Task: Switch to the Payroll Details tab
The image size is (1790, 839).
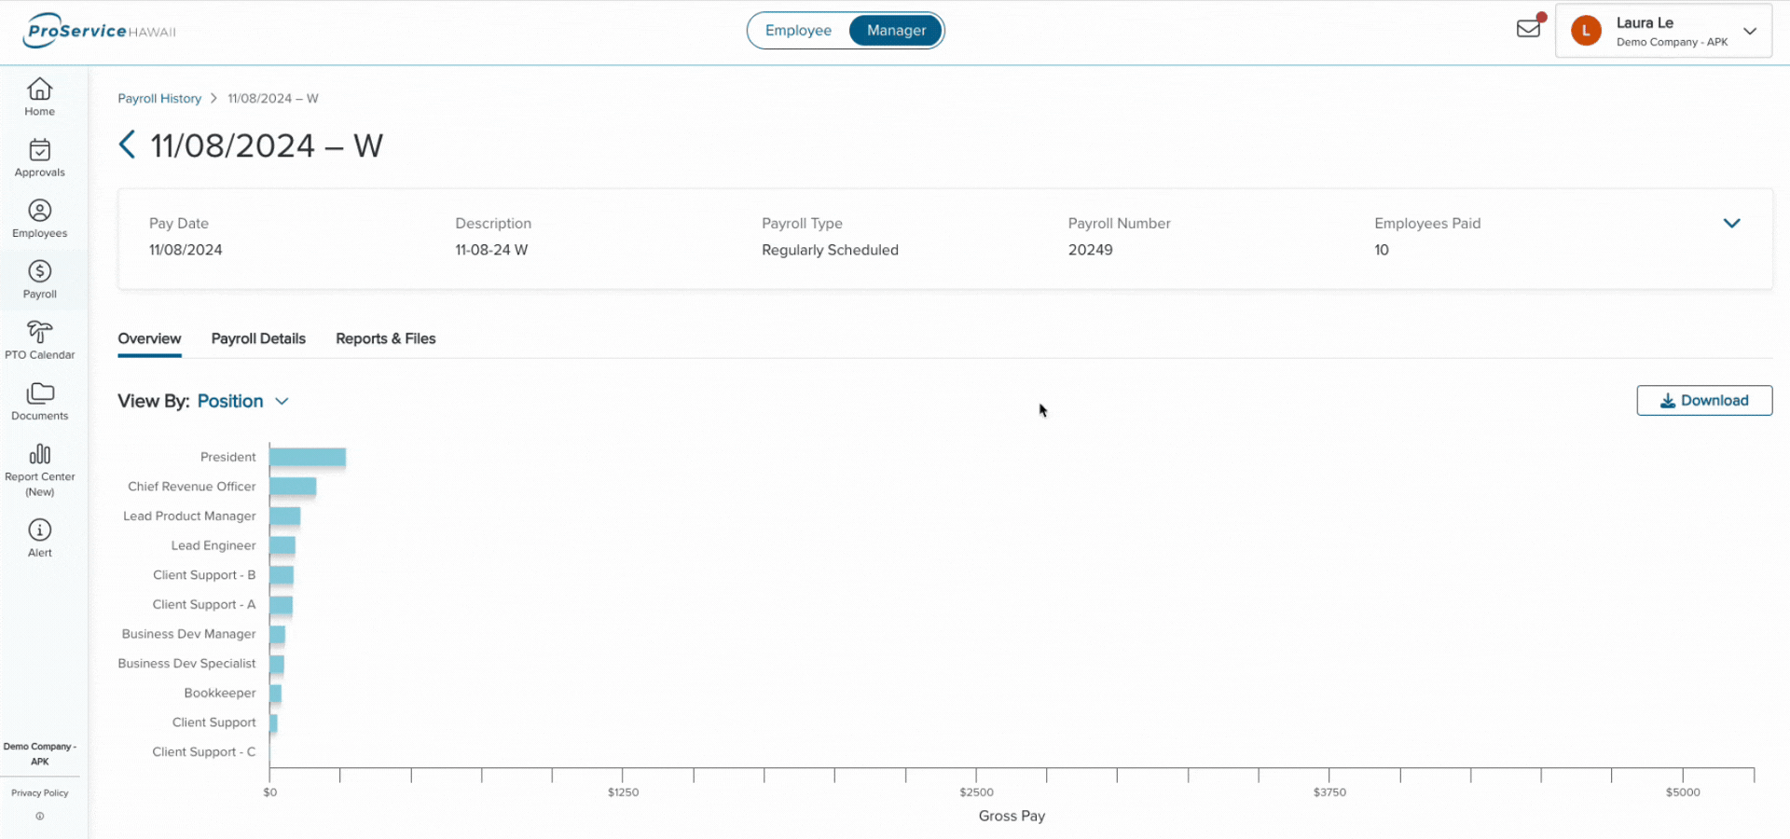Action: tap(258, 339)
